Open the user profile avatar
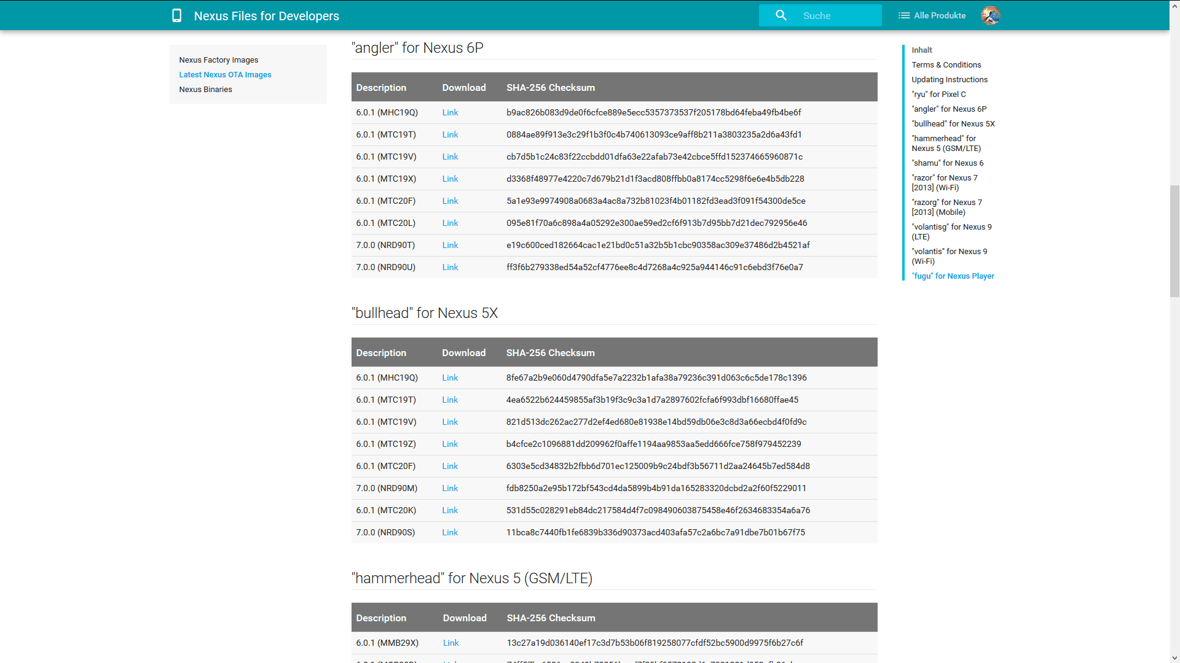Image resolution: width=1180 pixels, height=663 pixels. tap(990, 15)
